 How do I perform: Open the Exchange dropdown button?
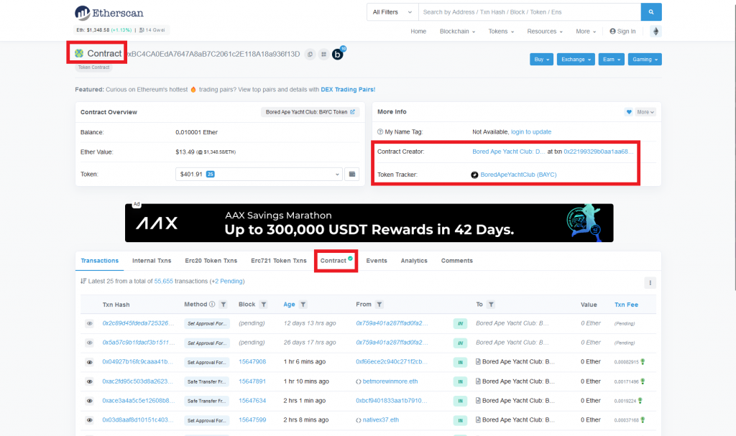[x=576, y=60]
